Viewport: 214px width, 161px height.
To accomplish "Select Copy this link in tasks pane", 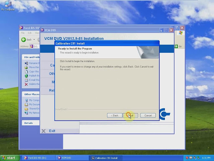I will (x=34, y=71).
